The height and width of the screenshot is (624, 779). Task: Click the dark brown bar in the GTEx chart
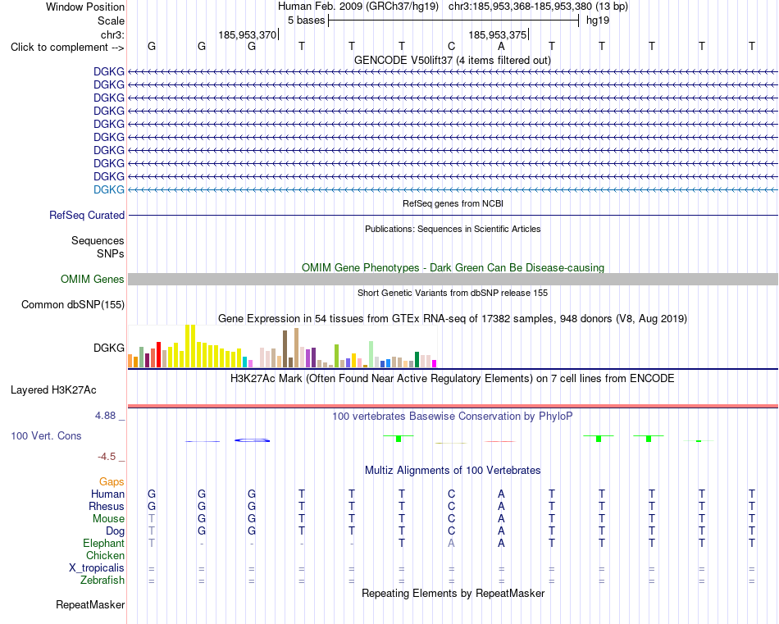pyautogui.click(x=285, y=349)
